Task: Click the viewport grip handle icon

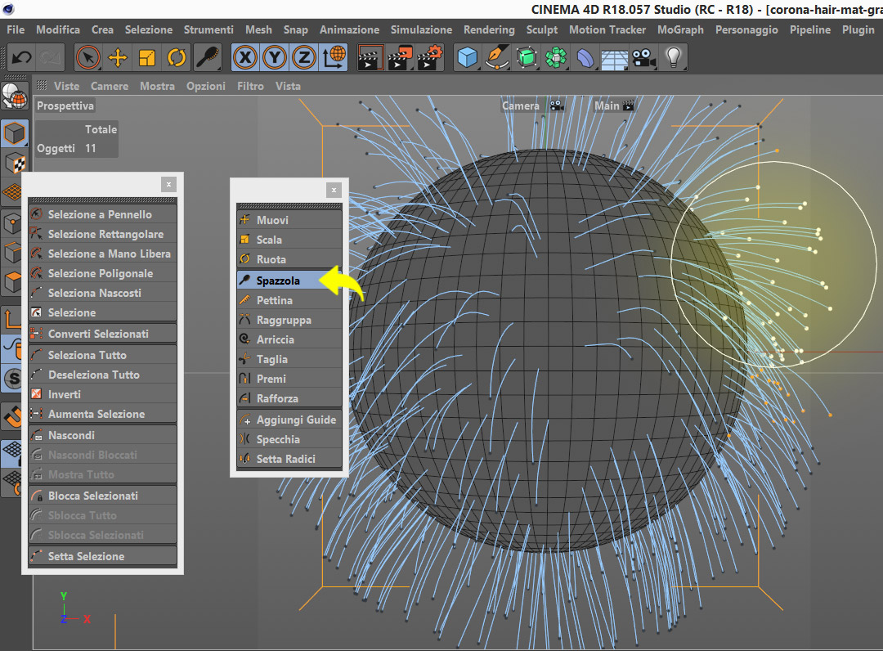Action: click(x=42, y=86)
